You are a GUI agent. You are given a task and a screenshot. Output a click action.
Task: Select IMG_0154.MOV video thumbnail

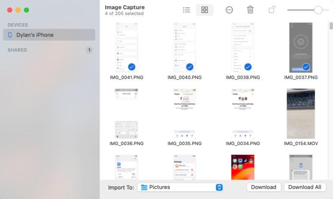(x=301, y=114)
